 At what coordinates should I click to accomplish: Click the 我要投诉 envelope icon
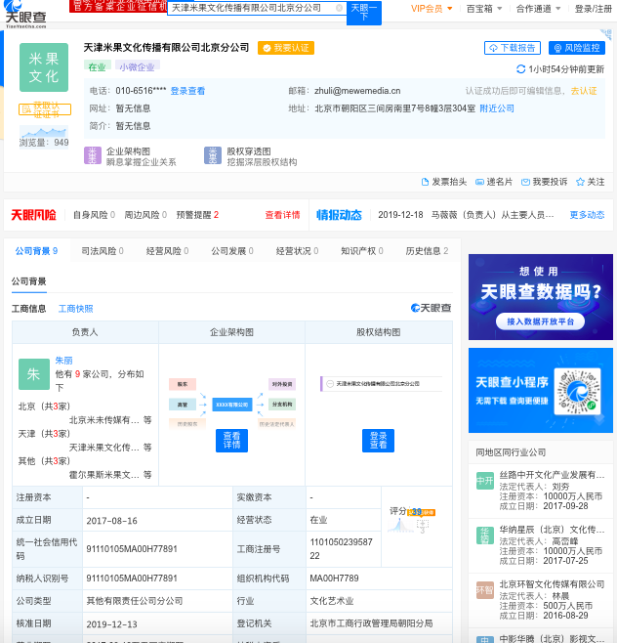pyautogui.click(x=525, y=182)
